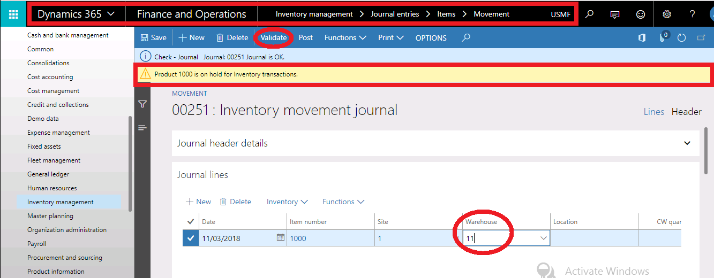The width and height of the screenshot is (714, 278).
Task: Click item number 1000 cell
Action: click(x=330, y=238)
